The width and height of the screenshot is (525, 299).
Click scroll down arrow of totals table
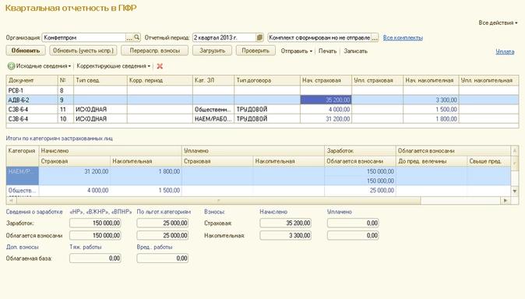pos(515,192)
